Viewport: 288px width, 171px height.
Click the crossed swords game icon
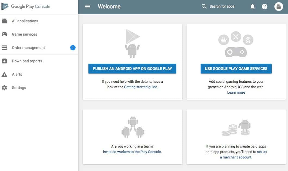(x=236, y=36)
